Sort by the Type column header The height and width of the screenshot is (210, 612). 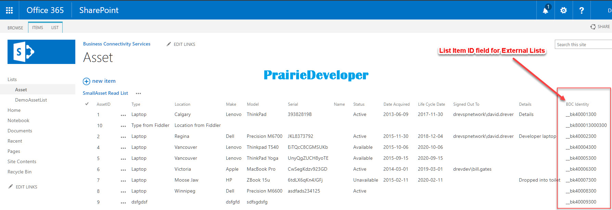pos(136,104)
